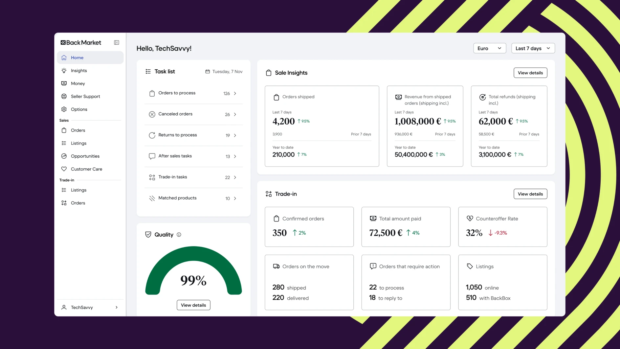Expand After sales tasks via its chevron
620x349 pixels.
click(x=235, y=156)
